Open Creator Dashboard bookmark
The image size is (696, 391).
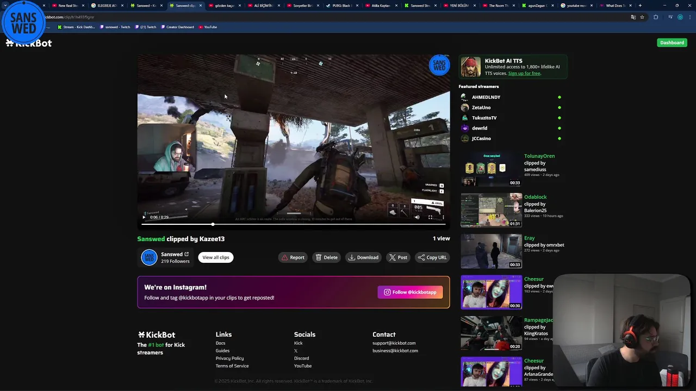point(177,27)
